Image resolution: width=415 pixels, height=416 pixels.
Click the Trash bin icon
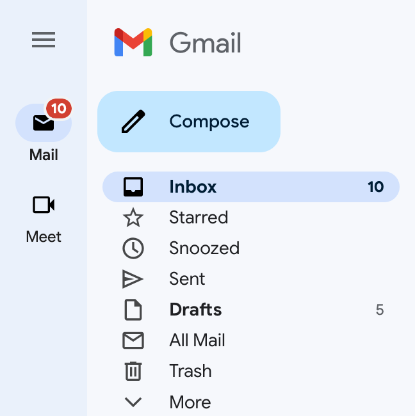[133, 371]
